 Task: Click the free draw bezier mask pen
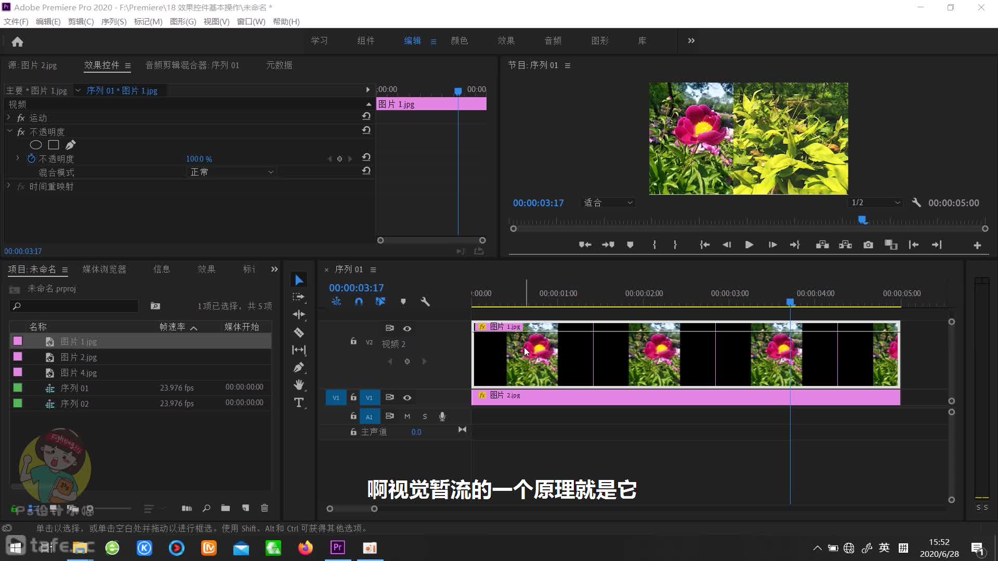(71, 145)
